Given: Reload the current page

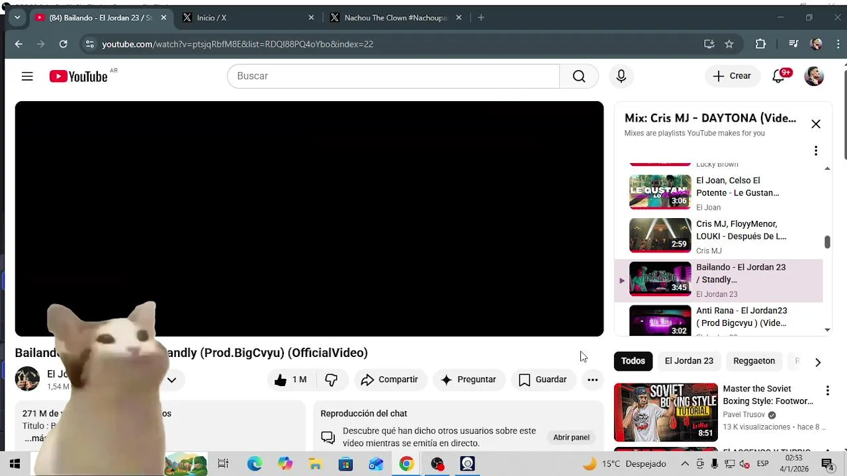Looking at the screenshot, I should coord(63,44).
